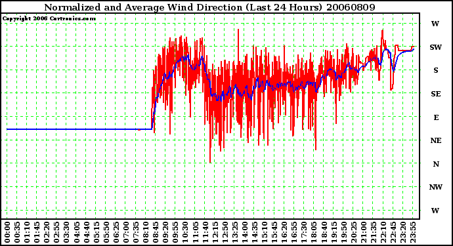
Task: Click the '11:05' time axis label
Action: (x=195, y=232)
